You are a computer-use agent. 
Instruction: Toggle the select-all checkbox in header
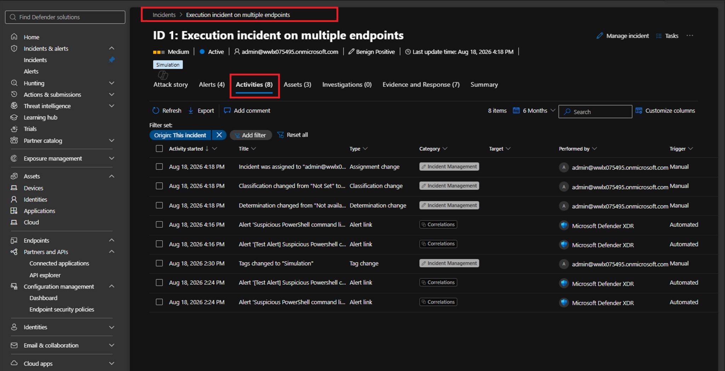tap(159, 149)
